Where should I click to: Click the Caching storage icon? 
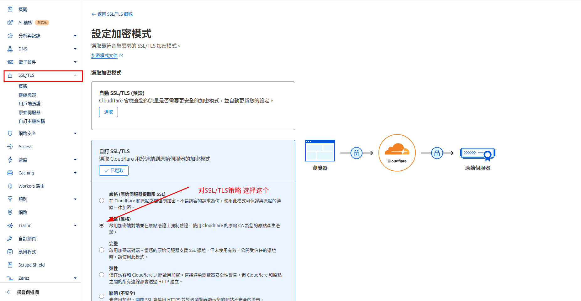(x=10, y=173)
